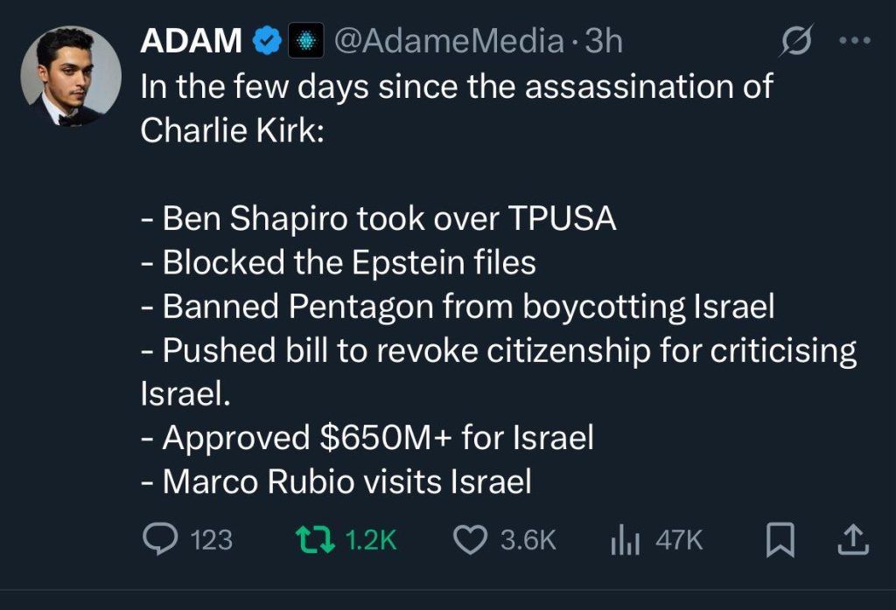Share the tweet via the upload arrow icon
This screenshot has height=610, width=896.
coord(853,540)
